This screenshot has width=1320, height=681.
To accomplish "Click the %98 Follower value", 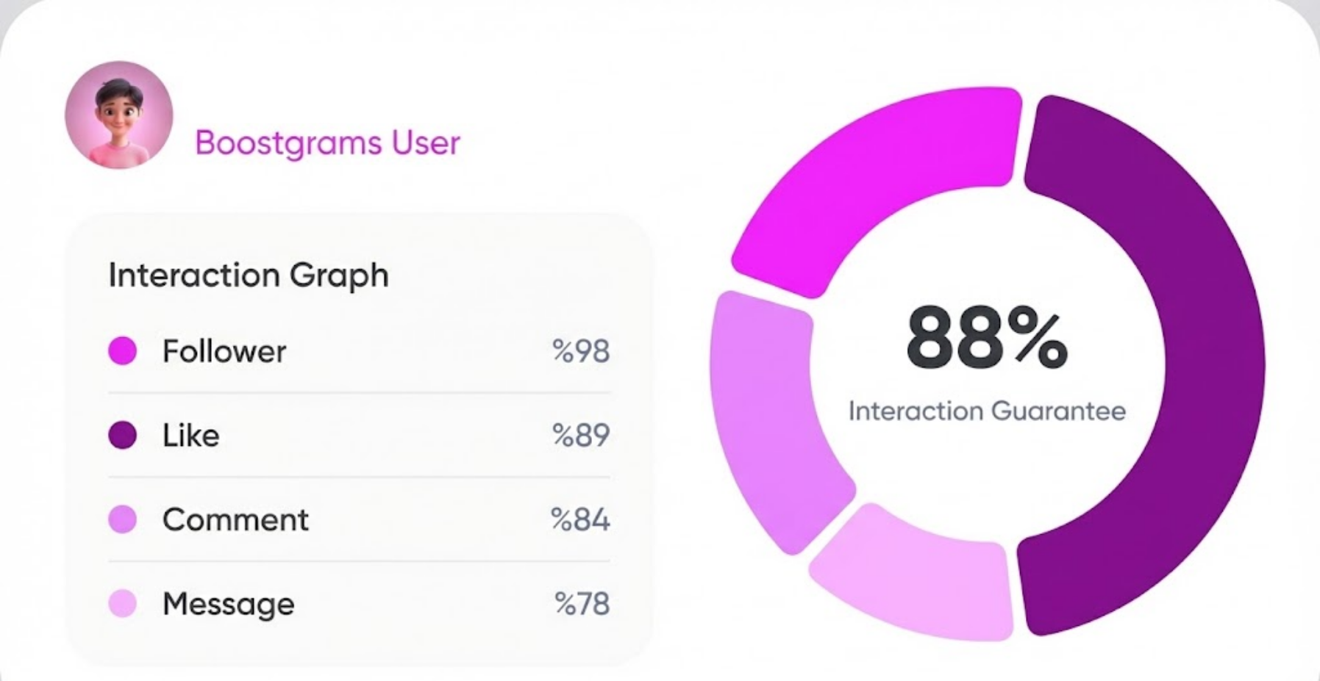I will [x=581, y=351].
